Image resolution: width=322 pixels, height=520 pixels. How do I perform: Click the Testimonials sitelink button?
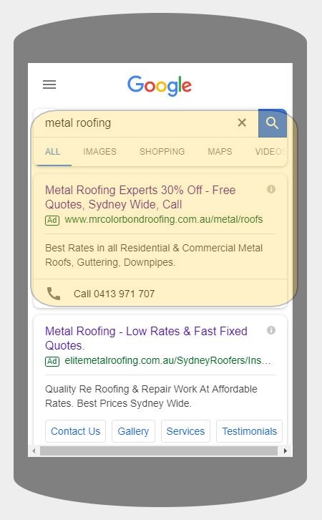[x=249, y=431]
